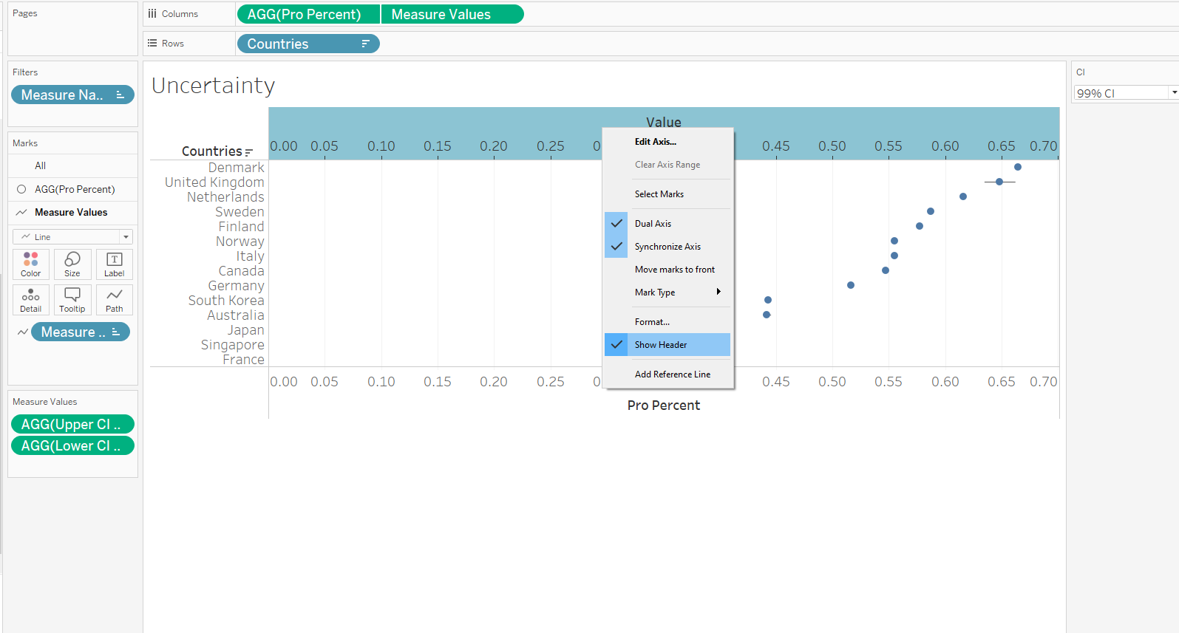Image resolution: width=1179 pixels, height=633 pixels.
Task: Click sort icon next to Countries header
Action: click(x=249, y=152)
